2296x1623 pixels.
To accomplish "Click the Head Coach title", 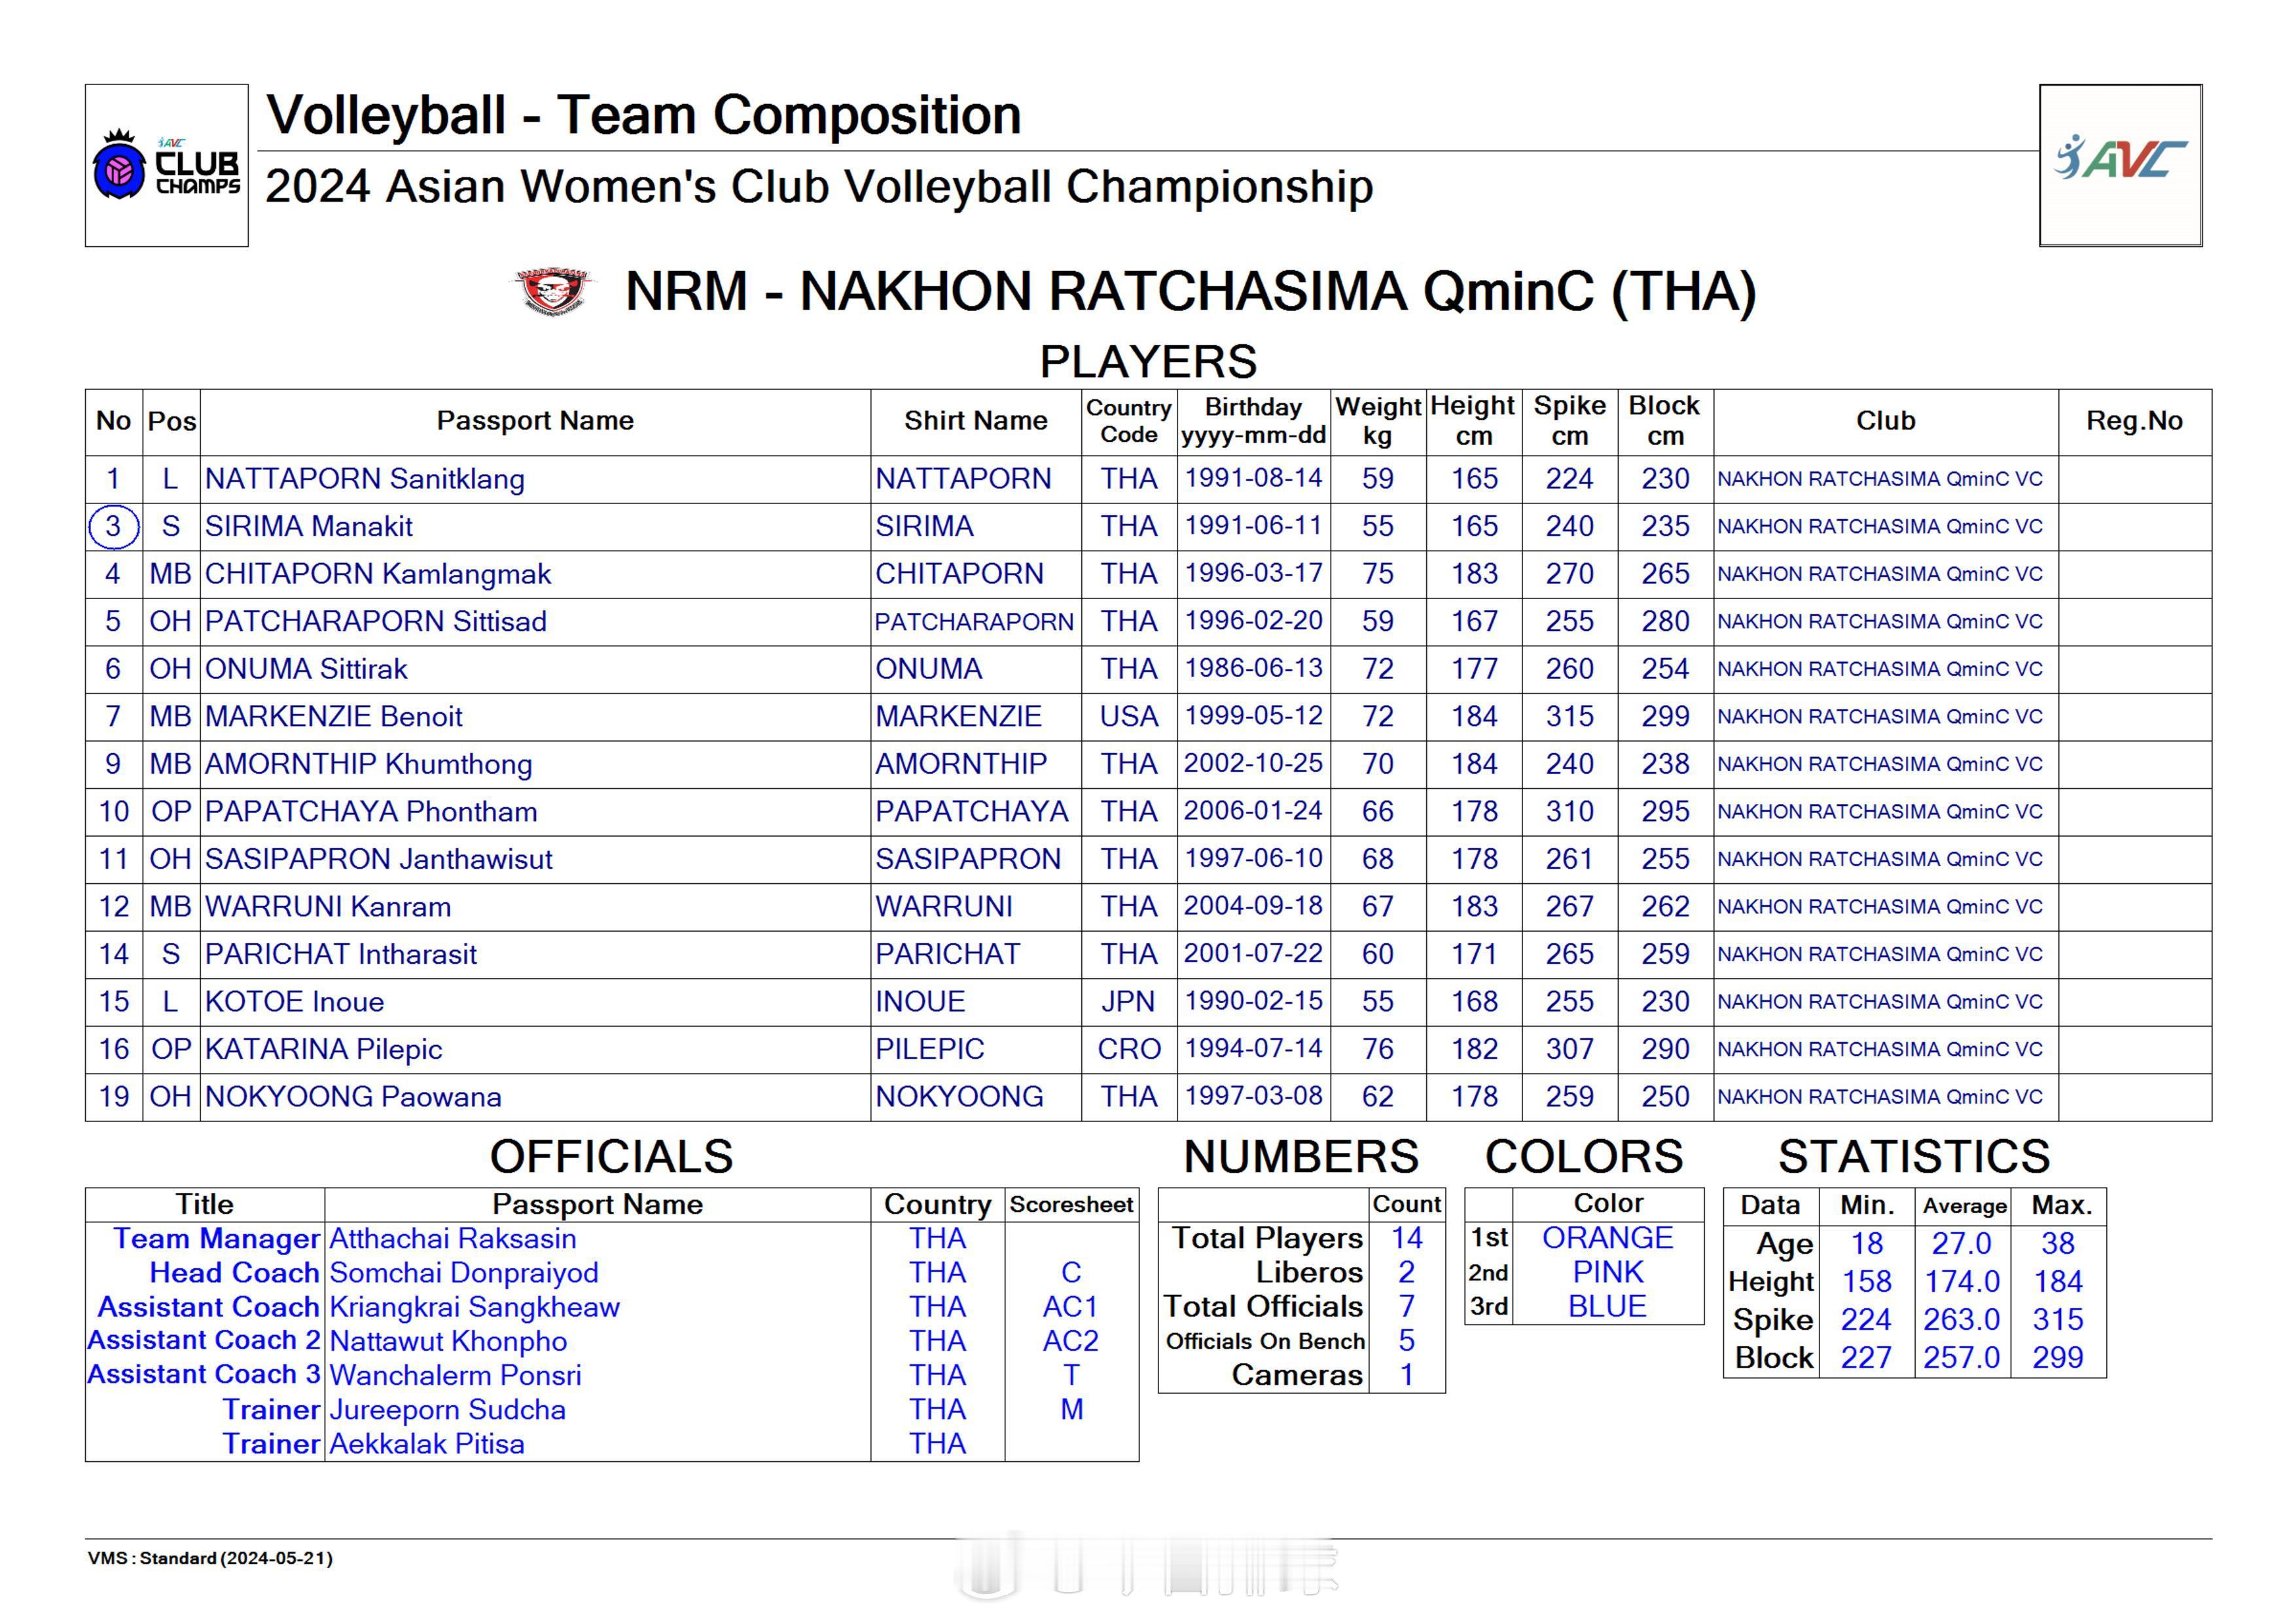I will [234, 1272].
